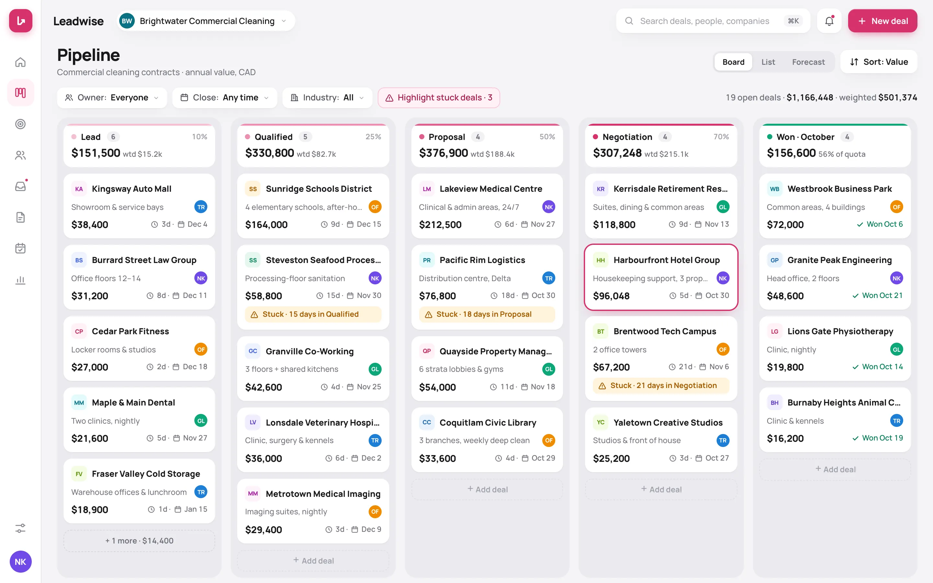Open the Home icon in the sidebar

coord(20,62)
